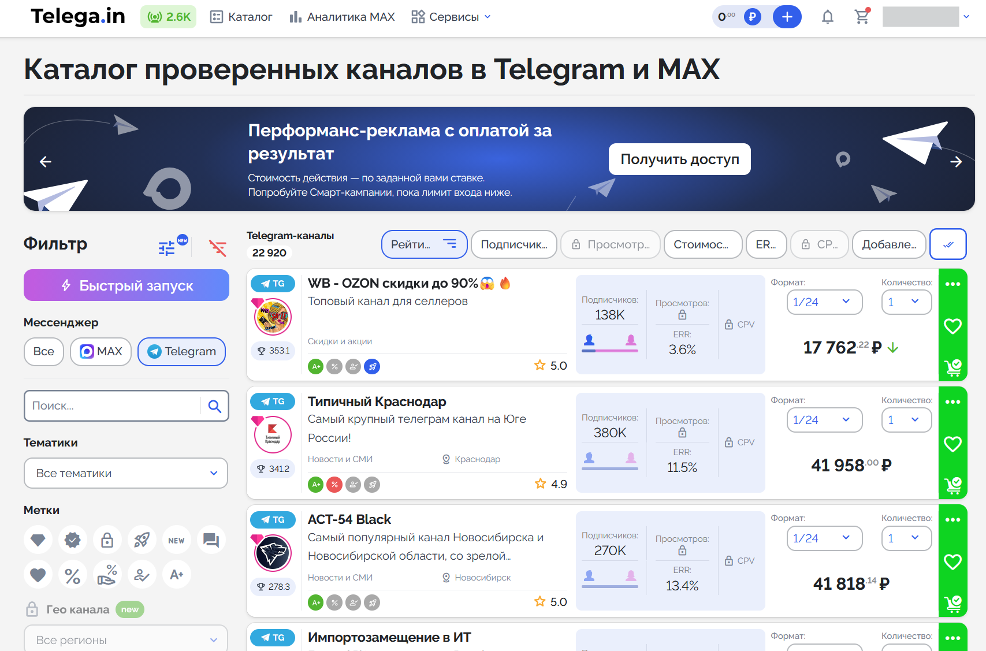Add WB - OZON channel to cart
Viewport: 986px width, 651px height.
click(952, 367)
